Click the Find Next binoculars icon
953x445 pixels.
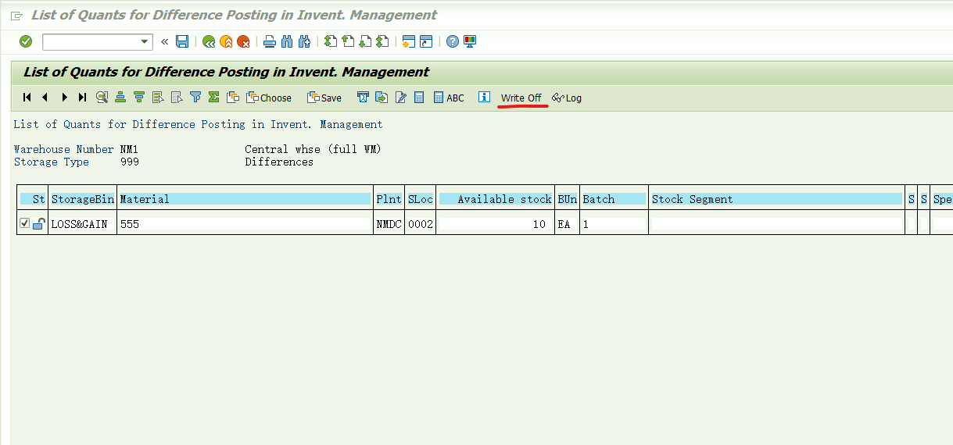tap(304, 41)
